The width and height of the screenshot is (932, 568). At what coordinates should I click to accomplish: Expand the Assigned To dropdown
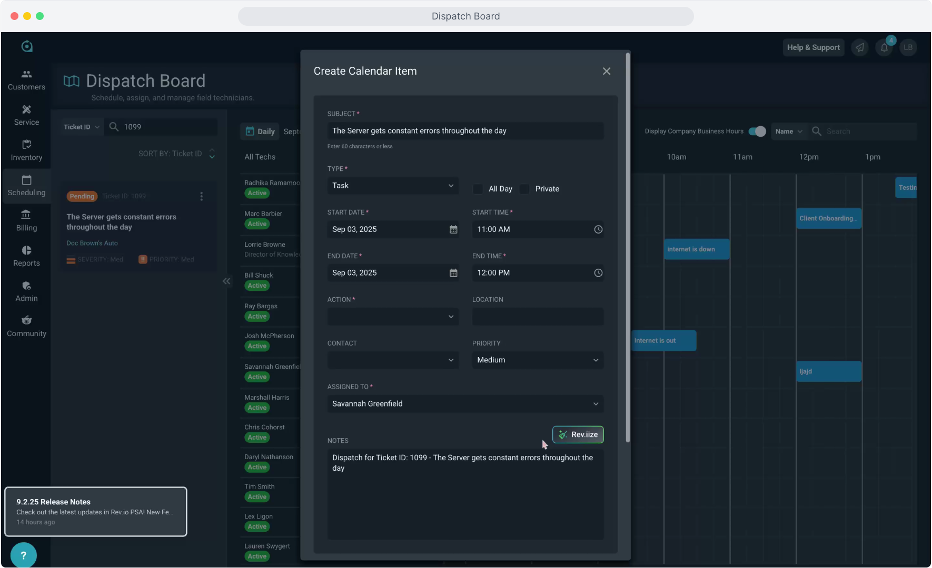[x=465, y=404]
